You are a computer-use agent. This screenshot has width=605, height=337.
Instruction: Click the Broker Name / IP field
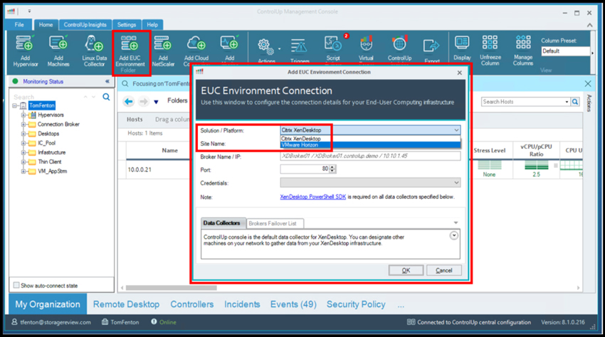coord(370,156)
